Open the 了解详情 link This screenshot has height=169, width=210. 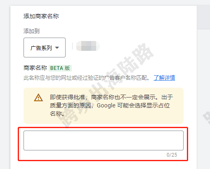pyautogui.click(x=164, y=78)
